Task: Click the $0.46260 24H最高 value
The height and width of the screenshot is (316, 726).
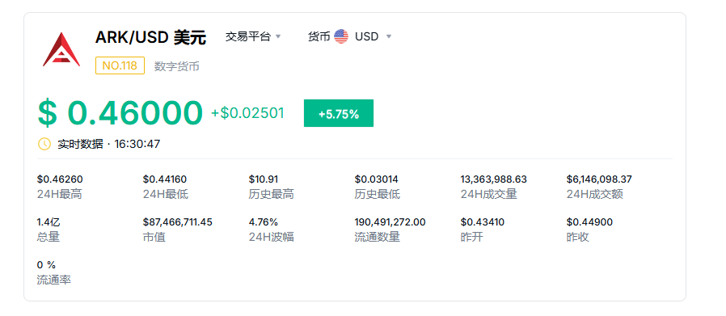Action: click(60, 179)
